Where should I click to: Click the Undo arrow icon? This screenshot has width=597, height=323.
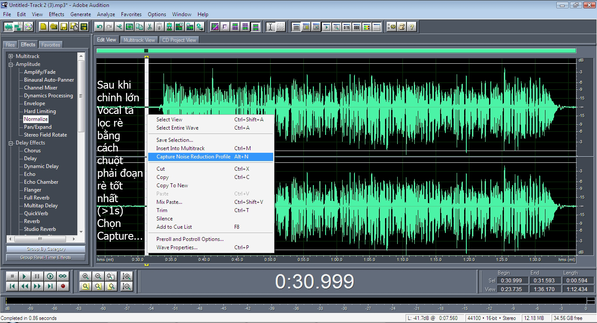(100, 27)
